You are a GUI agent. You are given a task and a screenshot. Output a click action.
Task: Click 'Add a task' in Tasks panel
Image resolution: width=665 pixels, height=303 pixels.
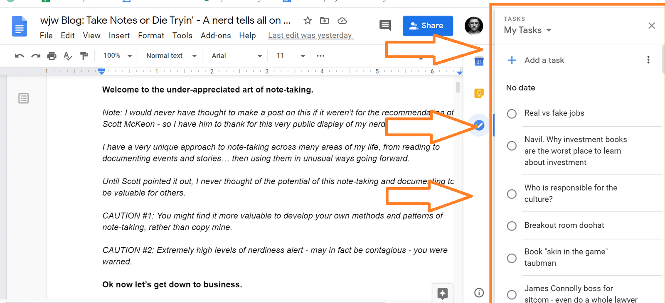pyautogui.click(x=544, y=61)
